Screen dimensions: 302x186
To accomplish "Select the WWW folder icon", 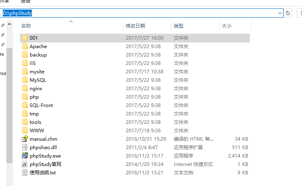I will coord(25,131).
